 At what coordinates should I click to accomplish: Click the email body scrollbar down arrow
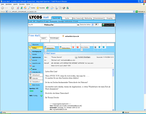tap(113, 110)
